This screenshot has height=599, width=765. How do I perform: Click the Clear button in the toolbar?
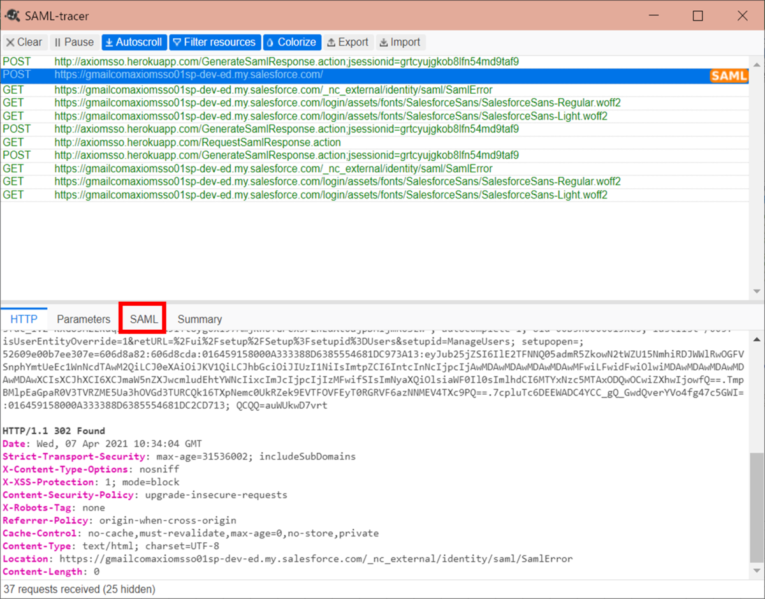[x=24, y=42]
